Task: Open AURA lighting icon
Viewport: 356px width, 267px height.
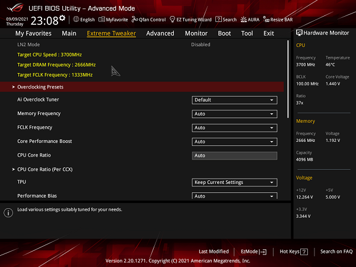Action: [244, 20]
